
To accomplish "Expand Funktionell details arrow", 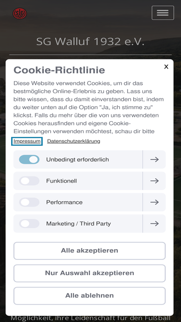I will (x=154, y=181).
